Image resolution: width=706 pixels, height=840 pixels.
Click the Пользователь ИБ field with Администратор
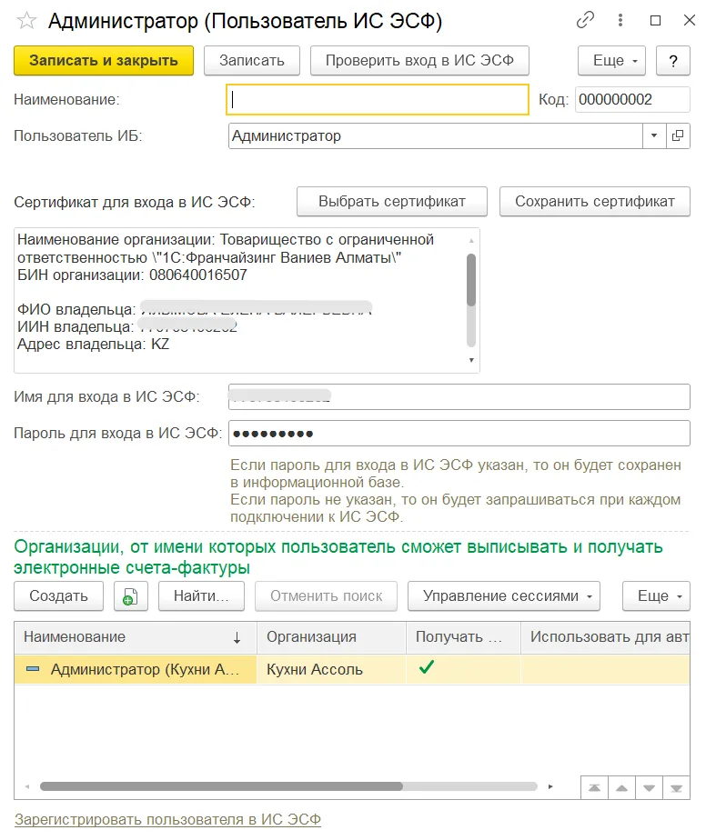tap(435, 135)
